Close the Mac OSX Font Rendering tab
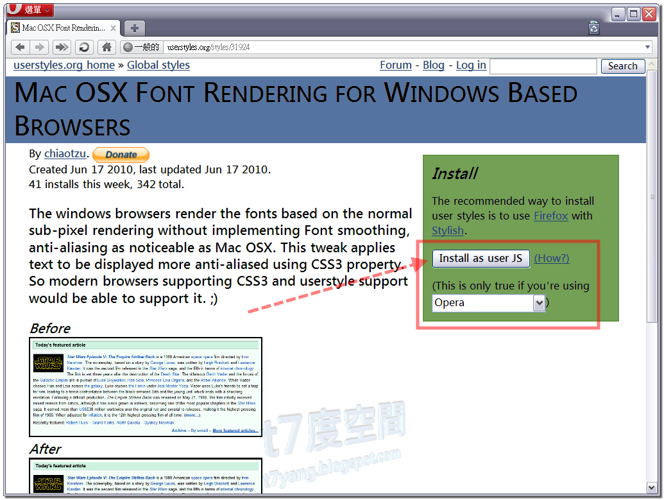This screenshot has height=500, width=664. (x=113, y=28)
